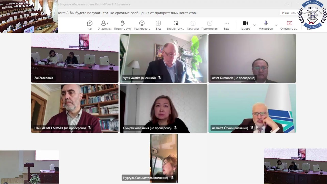
Task: Click muted mic icon beside Vytis Valatka
Action: click(x=160, y=78)
